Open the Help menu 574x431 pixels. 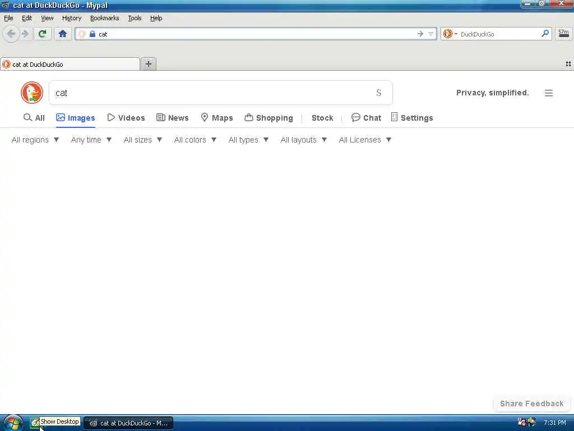156,18
